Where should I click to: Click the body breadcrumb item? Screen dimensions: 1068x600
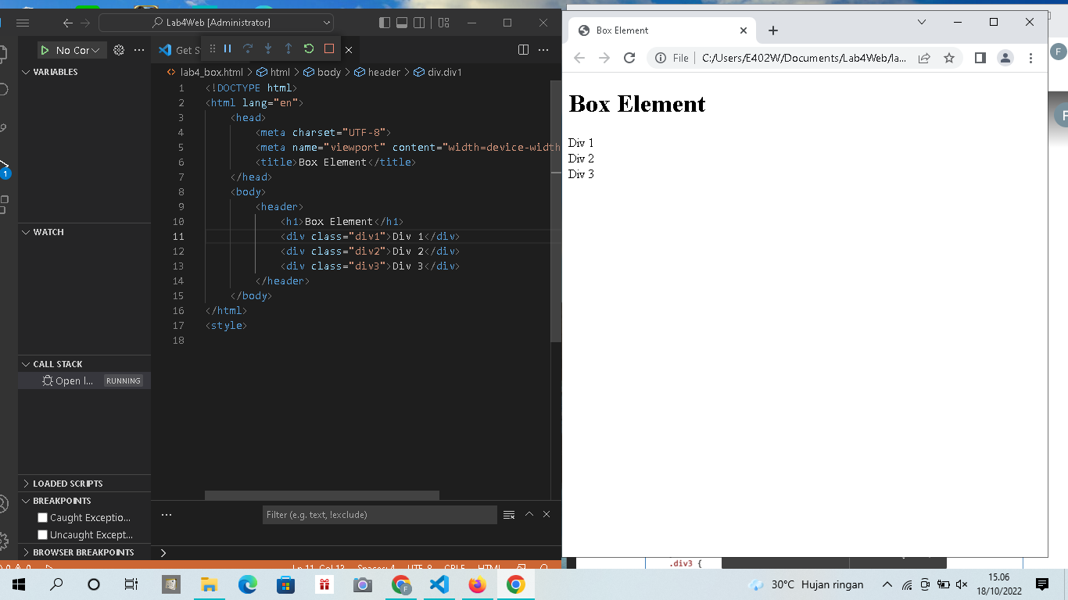pos(331,71)
